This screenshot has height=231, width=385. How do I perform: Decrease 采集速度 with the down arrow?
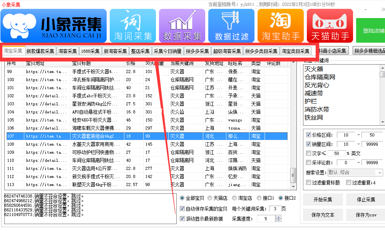click(278, 220)
